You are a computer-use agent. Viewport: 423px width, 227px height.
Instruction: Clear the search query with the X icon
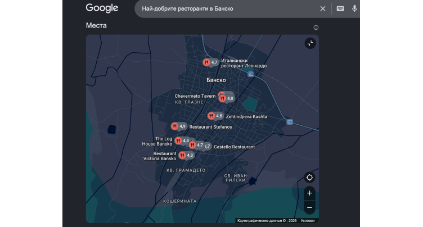pos(323,8)
